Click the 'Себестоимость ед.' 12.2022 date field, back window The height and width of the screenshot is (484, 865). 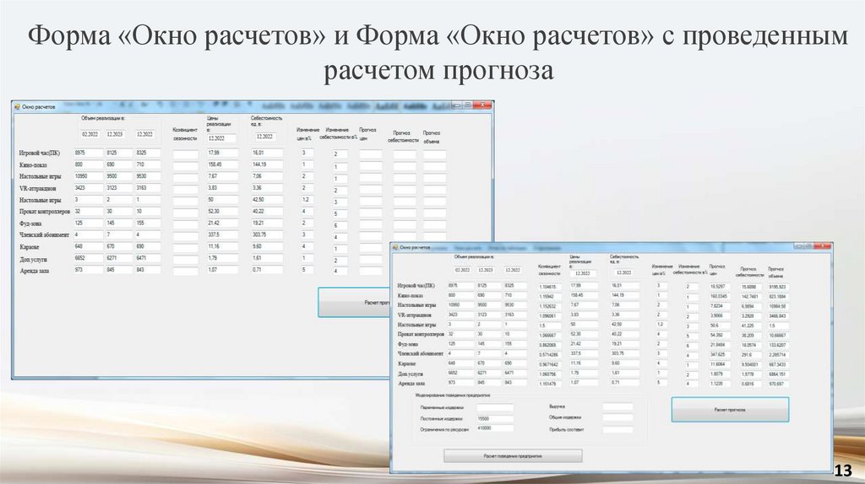[x=264, y=136]
